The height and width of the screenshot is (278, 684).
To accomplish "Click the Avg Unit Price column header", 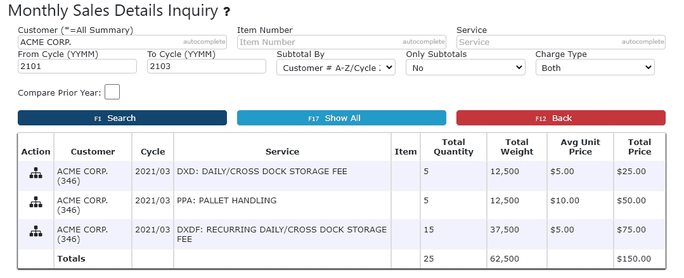I will 580,147.
